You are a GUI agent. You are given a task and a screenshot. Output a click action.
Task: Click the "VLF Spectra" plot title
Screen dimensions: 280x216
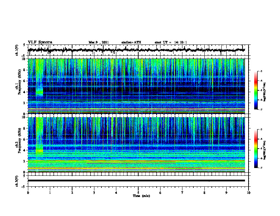pos(40,42)
